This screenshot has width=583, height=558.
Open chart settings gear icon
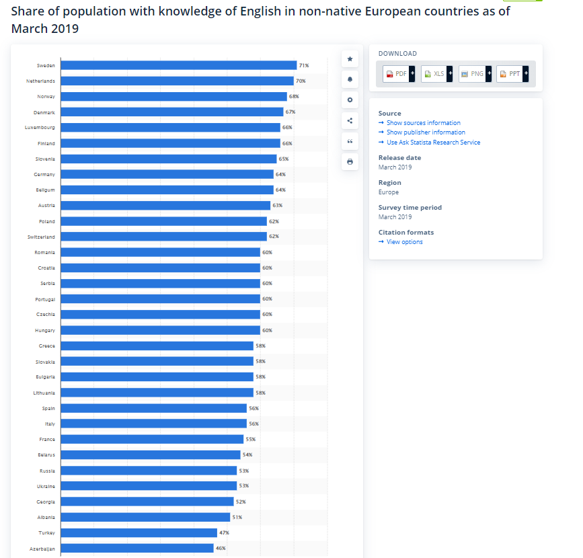[350, 99]
